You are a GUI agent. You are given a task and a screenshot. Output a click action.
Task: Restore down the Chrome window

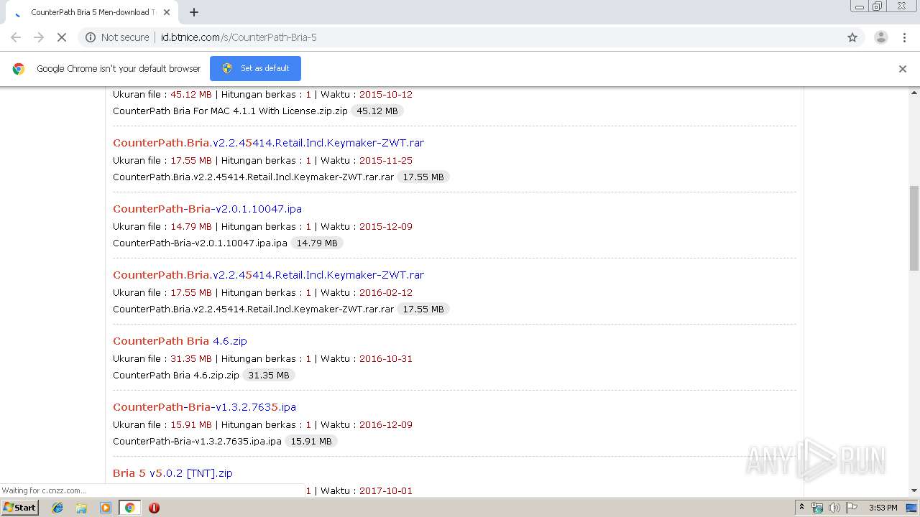click(x=878, y=6)
